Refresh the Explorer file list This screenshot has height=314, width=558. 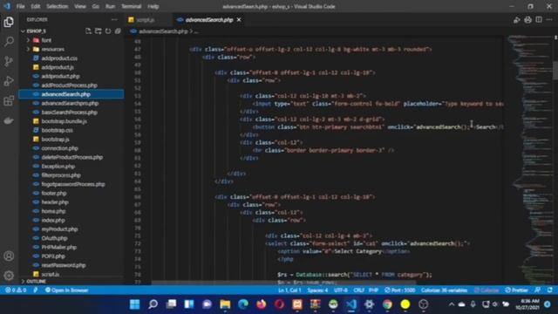pyautogui.click(x=108, y=31)
